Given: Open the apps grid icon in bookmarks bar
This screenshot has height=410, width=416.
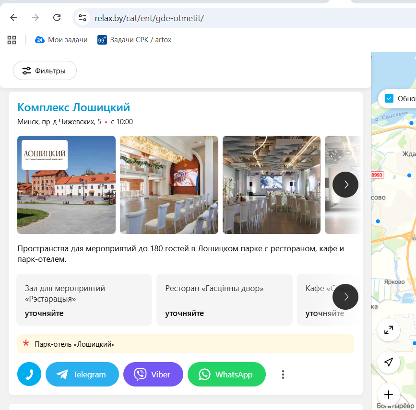Looking at the screenshot, I should point(12,40).
